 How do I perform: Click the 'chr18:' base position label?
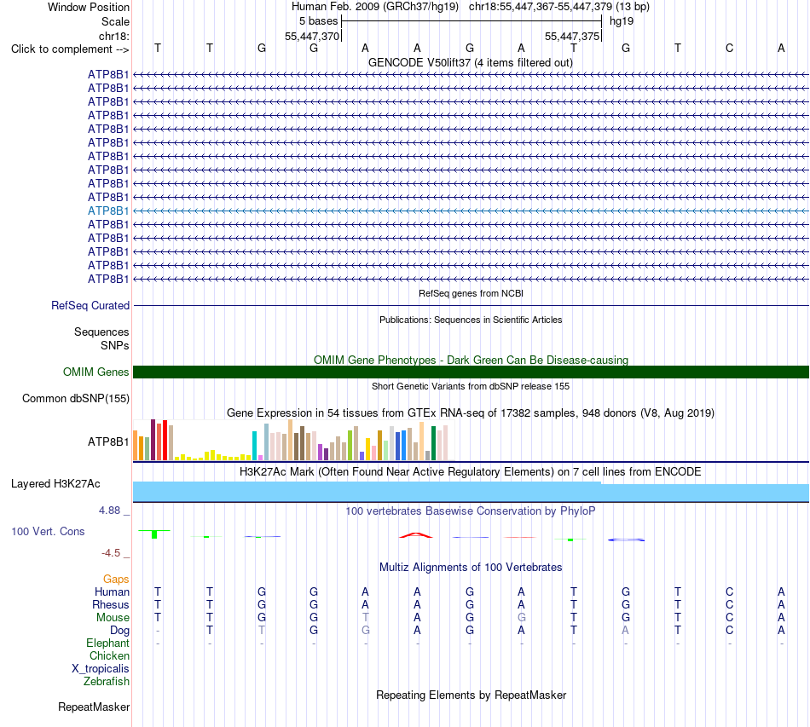114,36
